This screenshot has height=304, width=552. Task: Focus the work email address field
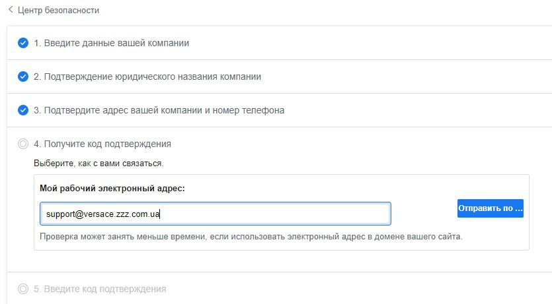[x=264, y=214]
